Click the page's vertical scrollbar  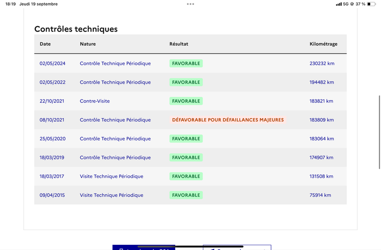pos(379,132)
